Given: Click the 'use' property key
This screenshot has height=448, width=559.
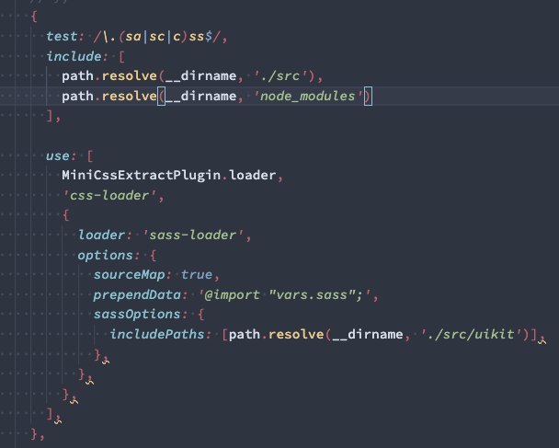Looking at the screenshot, I should (x=58, y=155).
